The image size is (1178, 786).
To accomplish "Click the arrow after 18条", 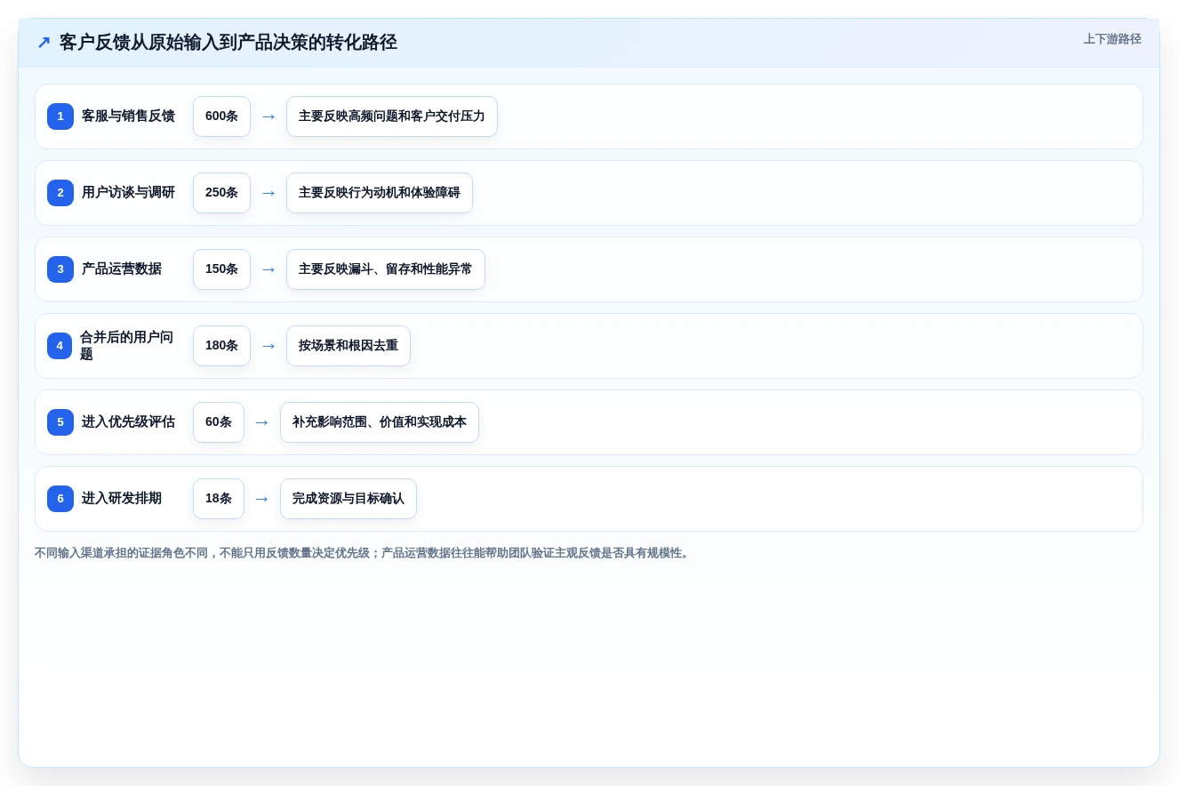I will coord(262,499).
